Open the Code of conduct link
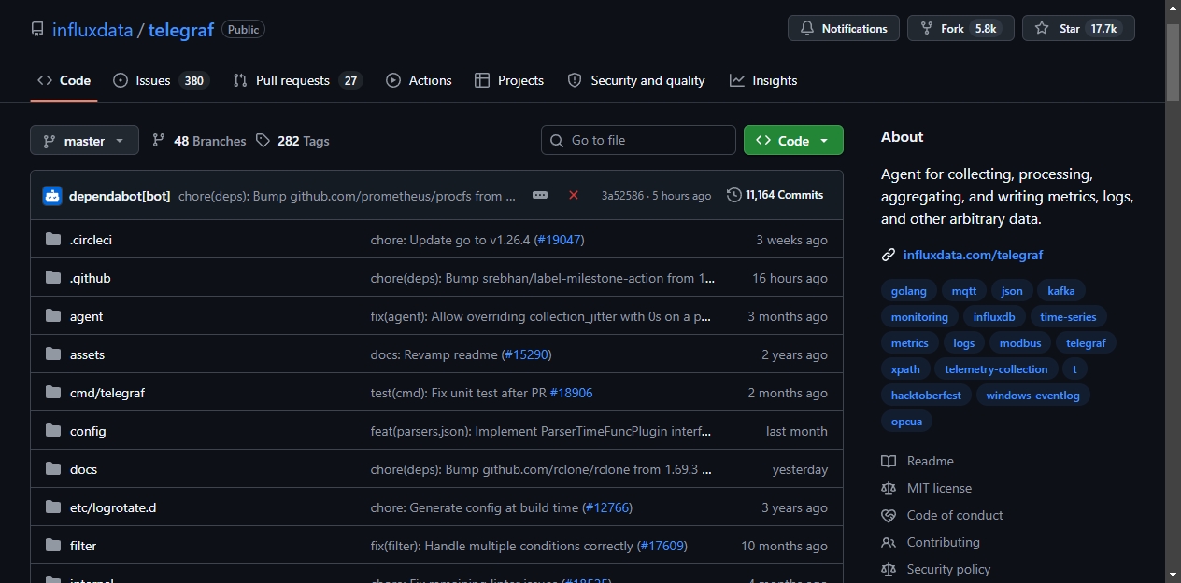1181x583 pixels. (942, 515)
